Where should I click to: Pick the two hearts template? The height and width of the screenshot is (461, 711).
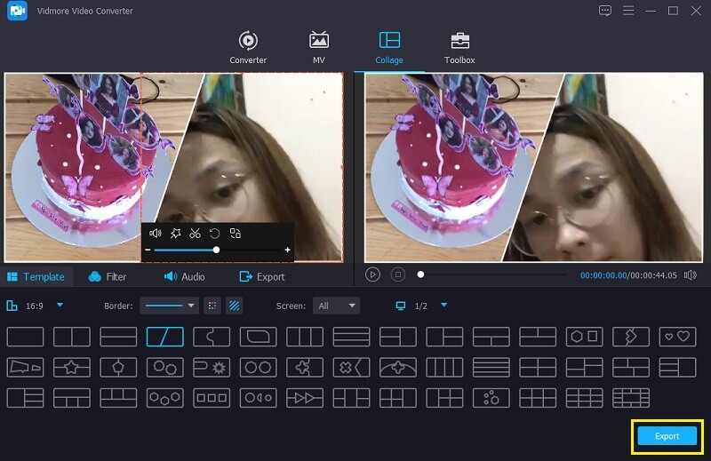point(677,337)
